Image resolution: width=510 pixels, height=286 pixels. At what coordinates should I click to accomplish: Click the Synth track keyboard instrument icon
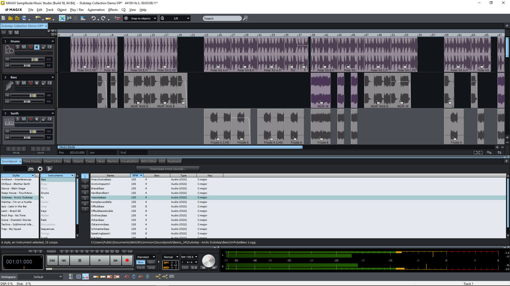9,122
